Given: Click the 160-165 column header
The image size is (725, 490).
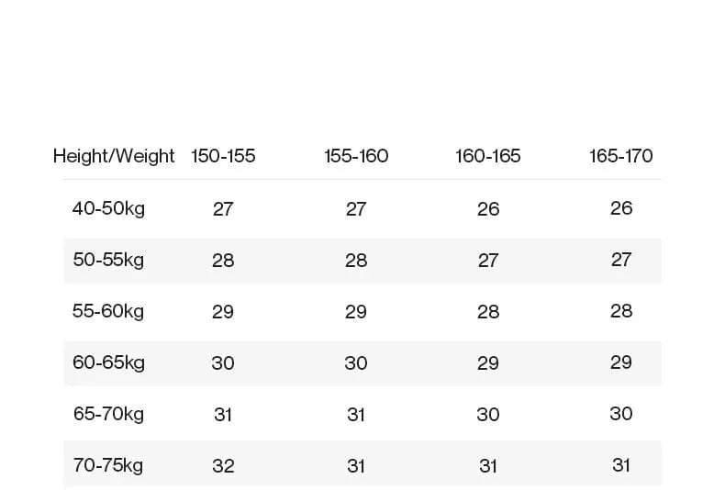Looking at the screenshot, I should click(x=488, y=156).
